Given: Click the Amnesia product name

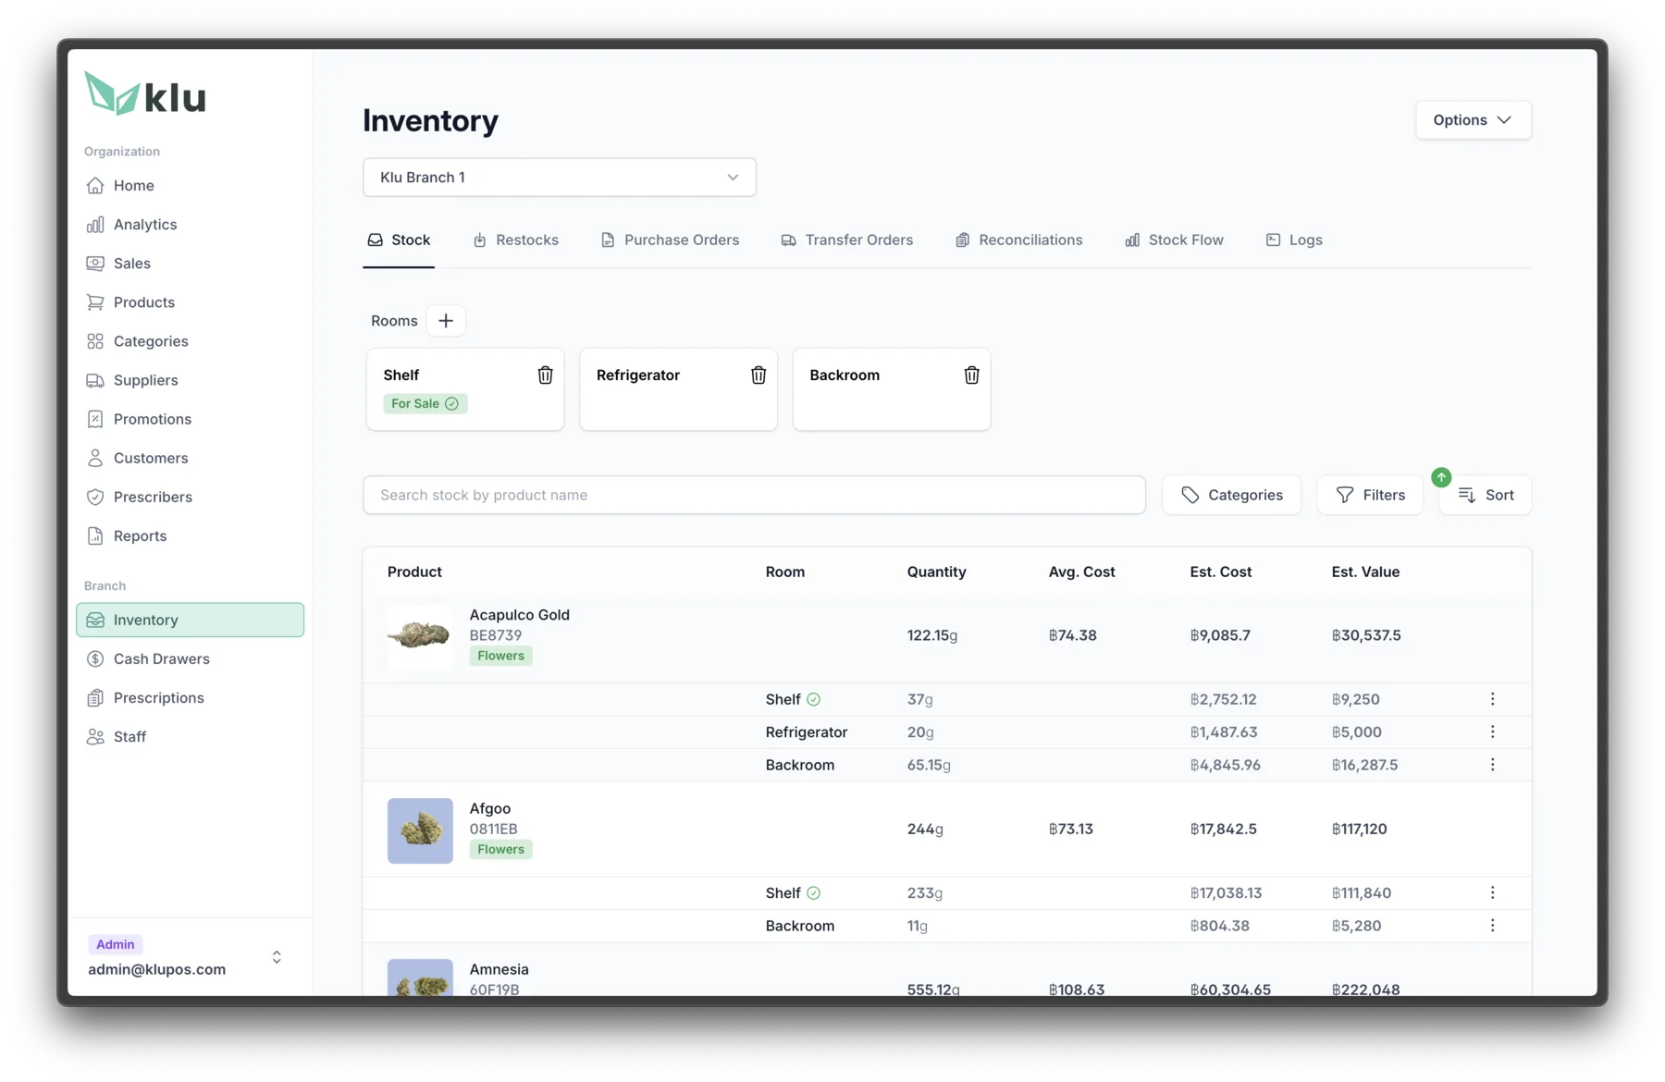Looking at the screenshot, I should pyautogui.click(x=499, y=969).
